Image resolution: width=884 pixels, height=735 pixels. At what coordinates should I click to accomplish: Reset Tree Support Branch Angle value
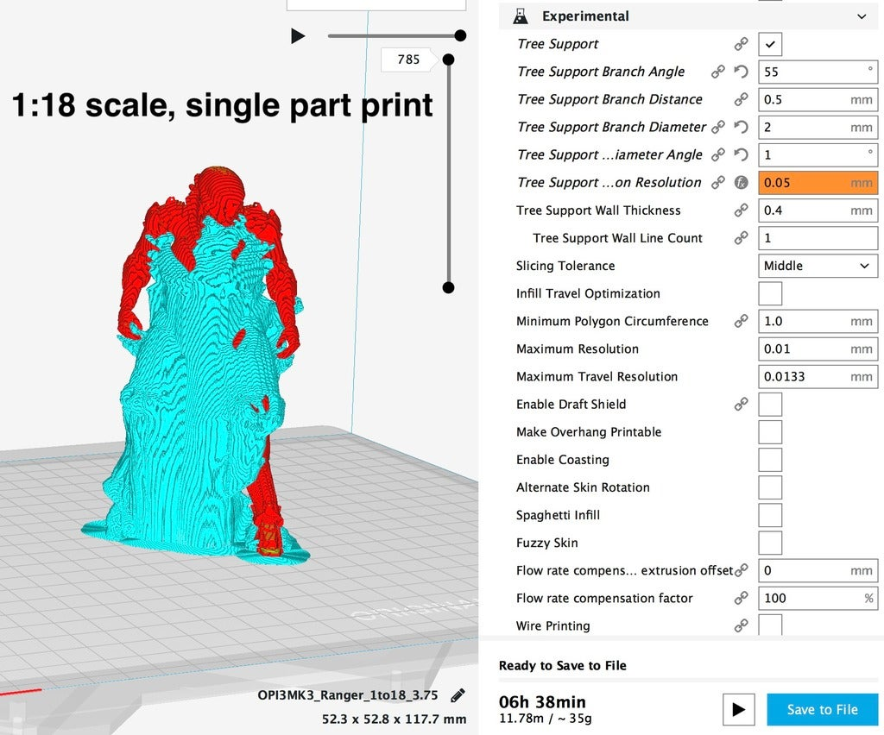pos(741,72)
